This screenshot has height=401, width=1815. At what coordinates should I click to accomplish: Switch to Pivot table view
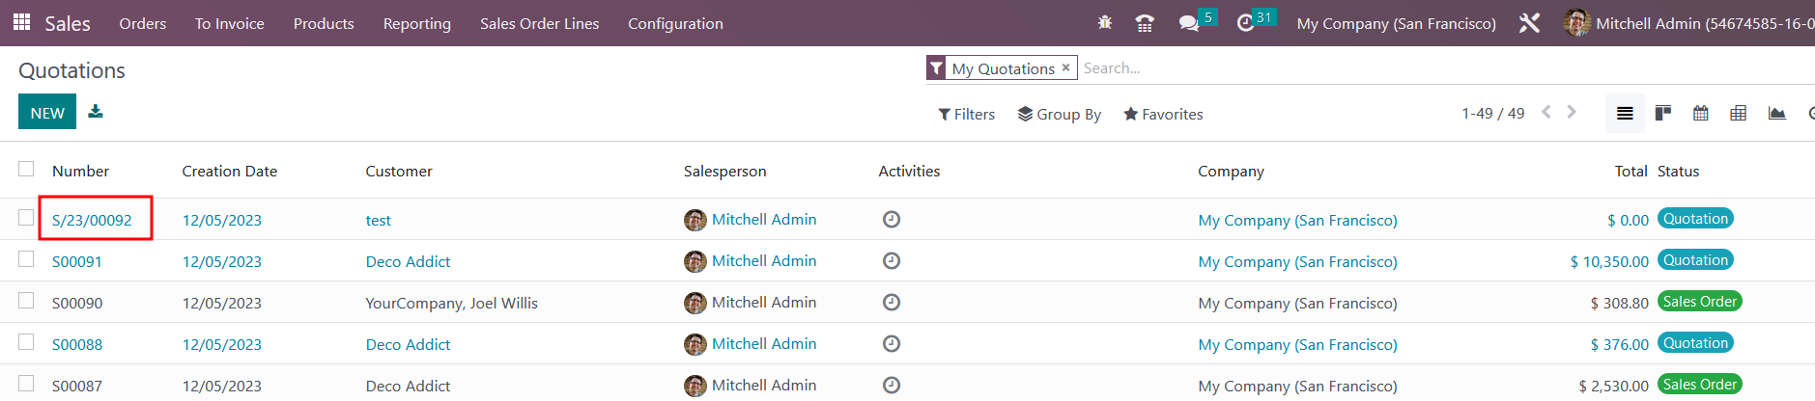click(x=1738, y=114)
